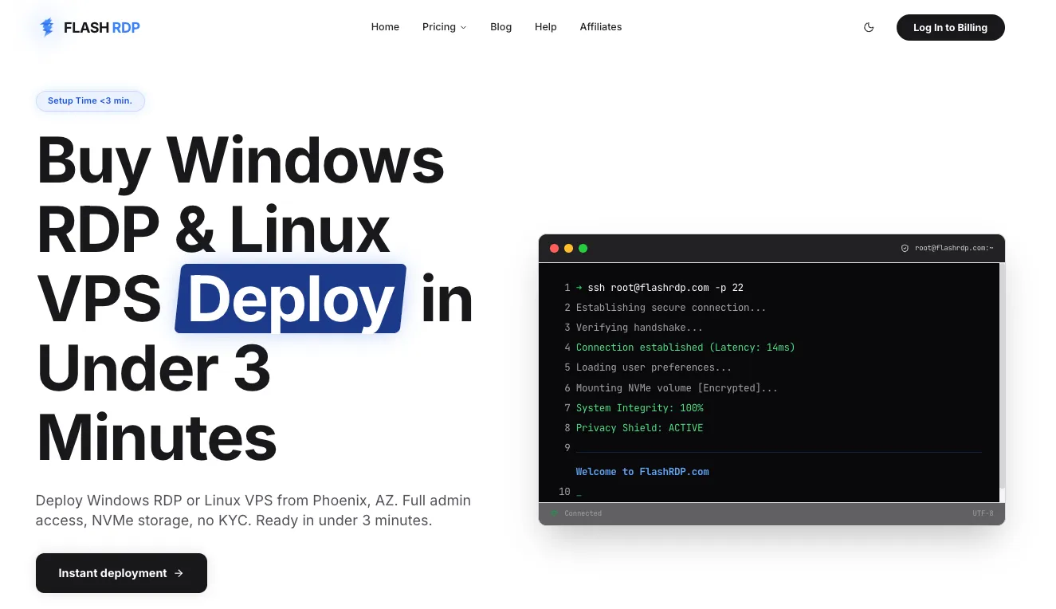This screenshot has width=1056, height=609.
Task: Go to the Home page
Action: (385, 27)
